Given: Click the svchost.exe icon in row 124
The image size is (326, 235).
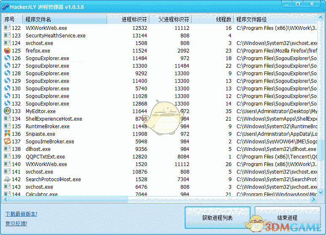Looking at the screenshot, I should pos(7,43).
